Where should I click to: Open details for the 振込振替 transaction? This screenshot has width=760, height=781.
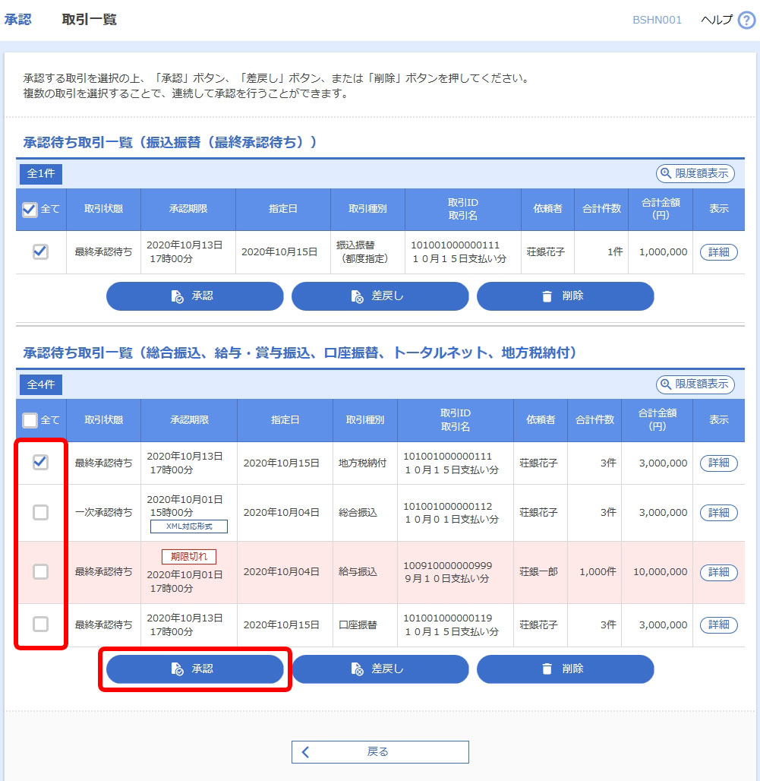(718, 252)
